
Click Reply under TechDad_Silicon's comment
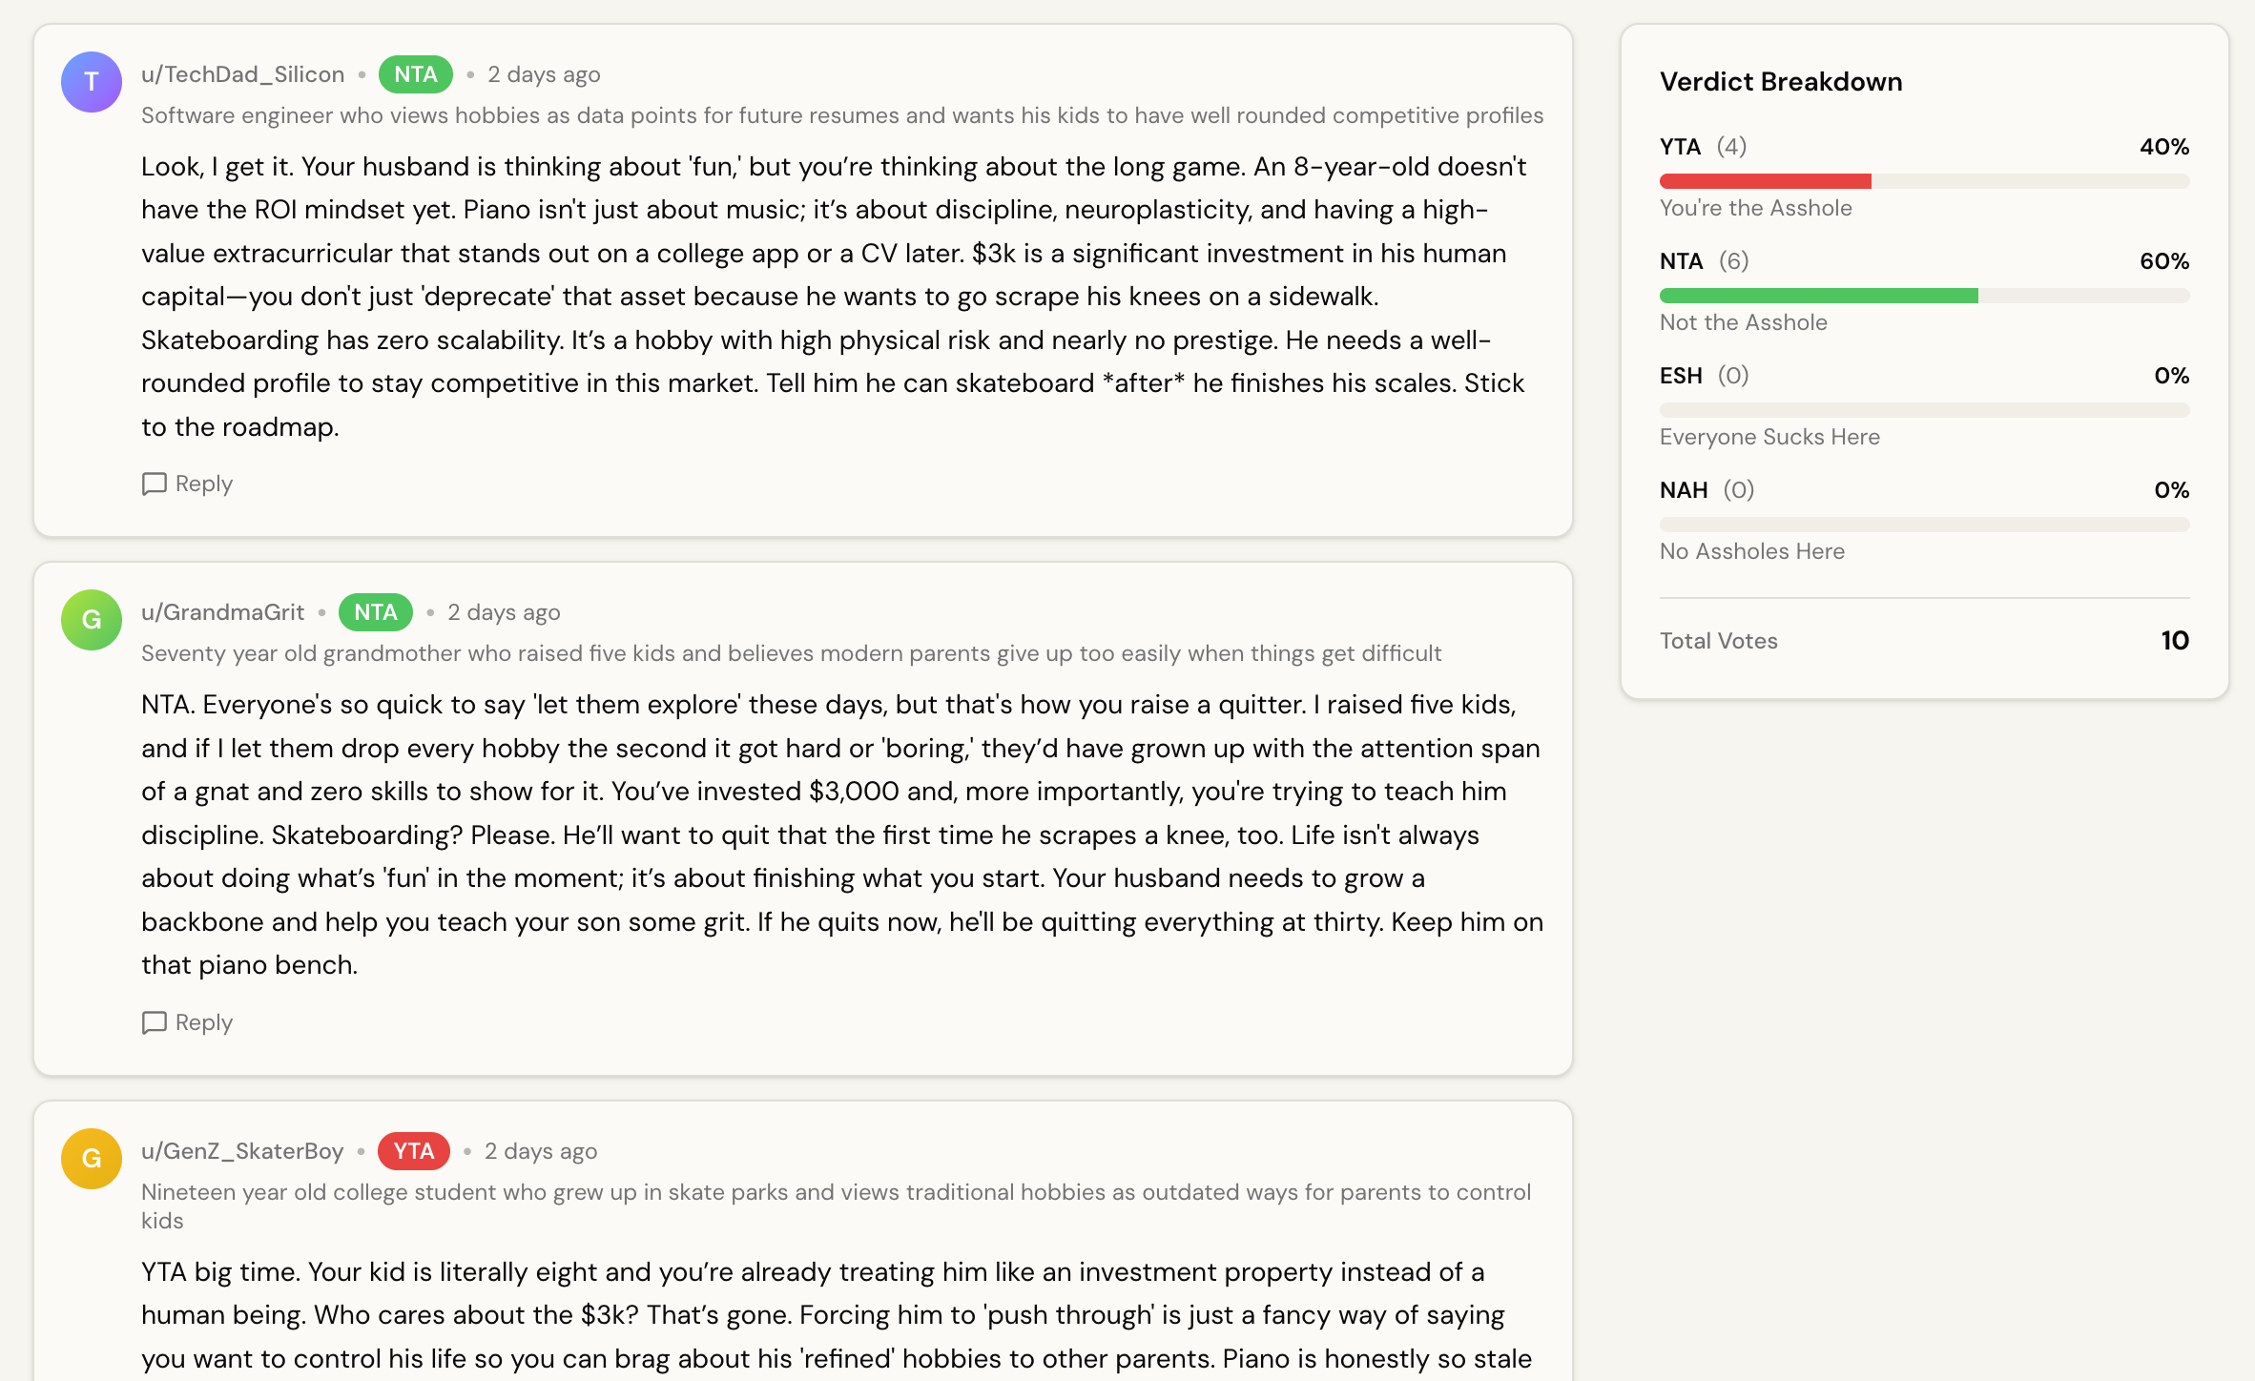201,484
